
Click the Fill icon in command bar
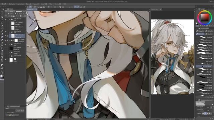(x=60, y=7)
